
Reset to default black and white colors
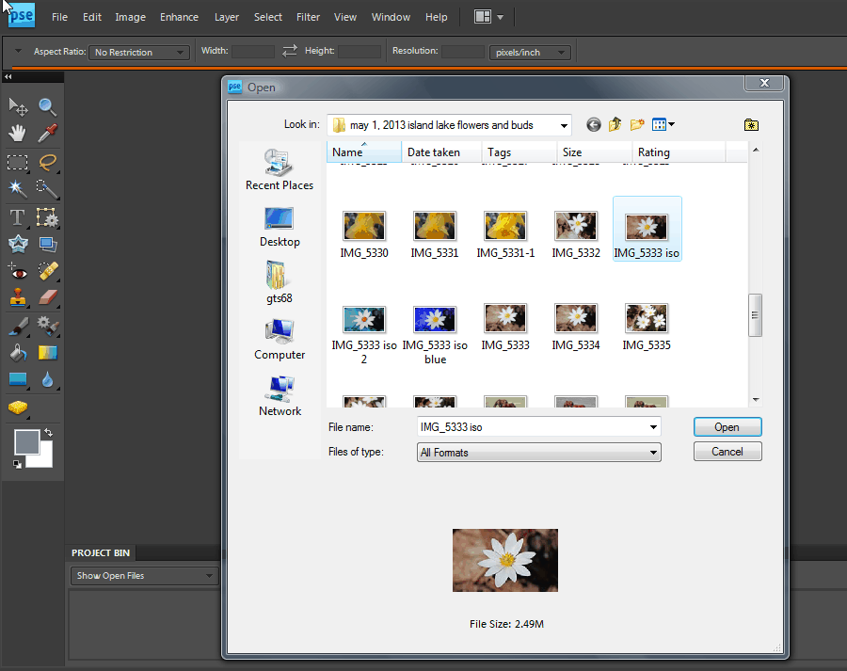point(17,464)
